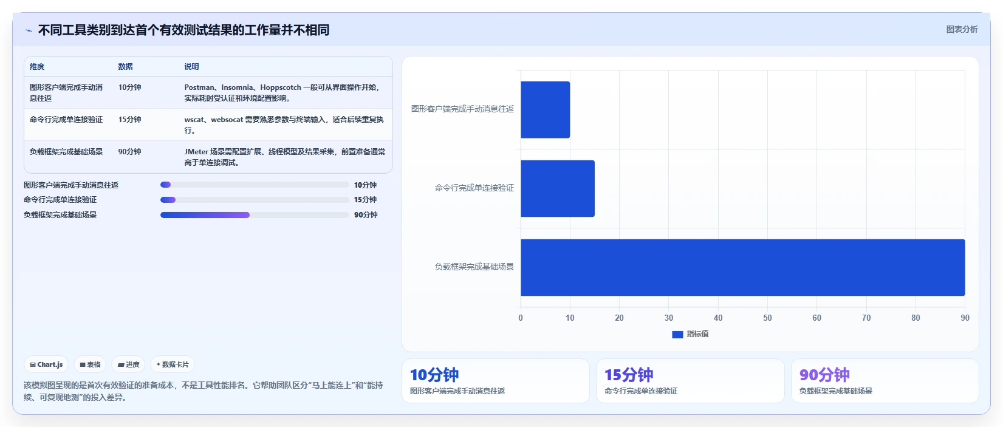Click the purple 90分钟 figure in the summary card

(x=824, y=375)
